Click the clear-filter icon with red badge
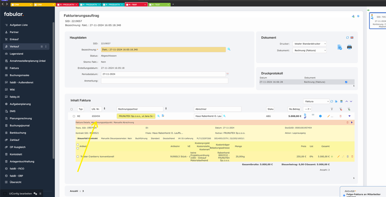This screenshot has height=197, width=386. click(341, 109)
